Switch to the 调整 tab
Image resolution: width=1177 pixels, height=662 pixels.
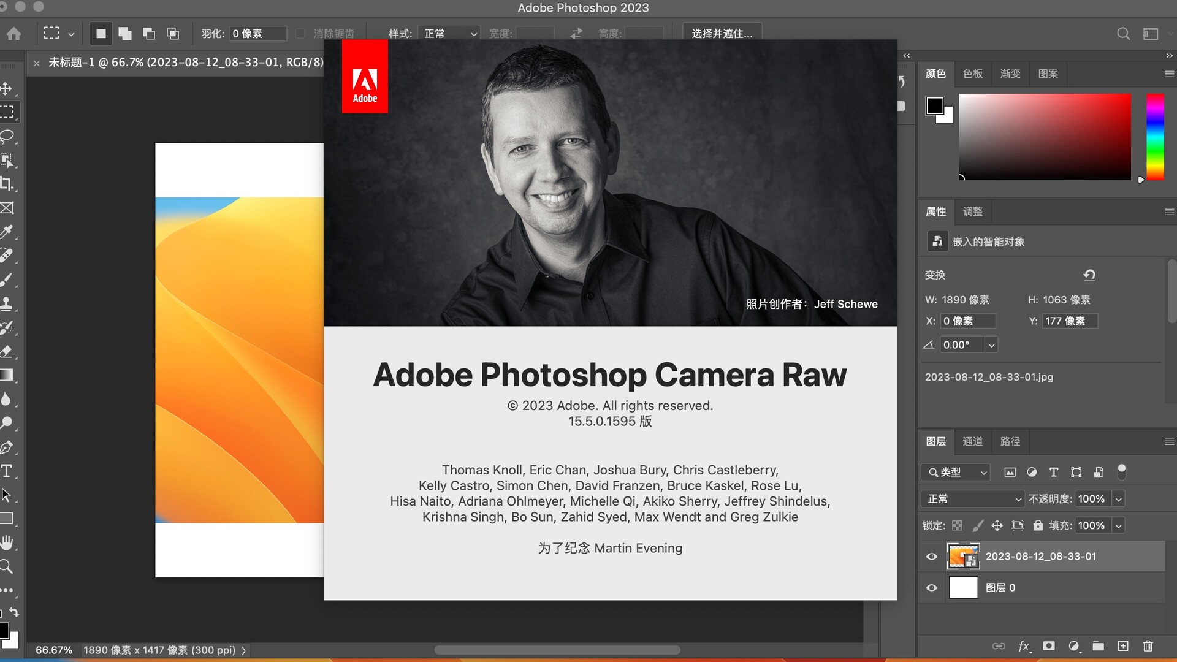click(x=973, y=211)
